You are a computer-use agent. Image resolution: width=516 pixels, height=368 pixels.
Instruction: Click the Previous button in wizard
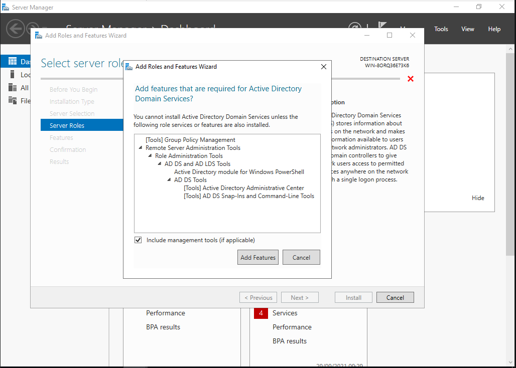pyautogui.click(x=258, y=297)
